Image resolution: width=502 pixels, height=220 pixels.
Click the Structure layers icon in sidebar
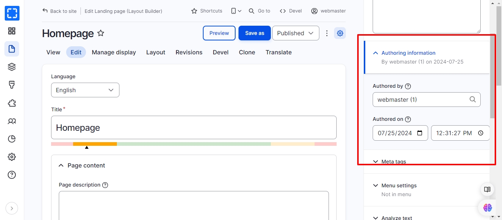(x=12, y=67)
